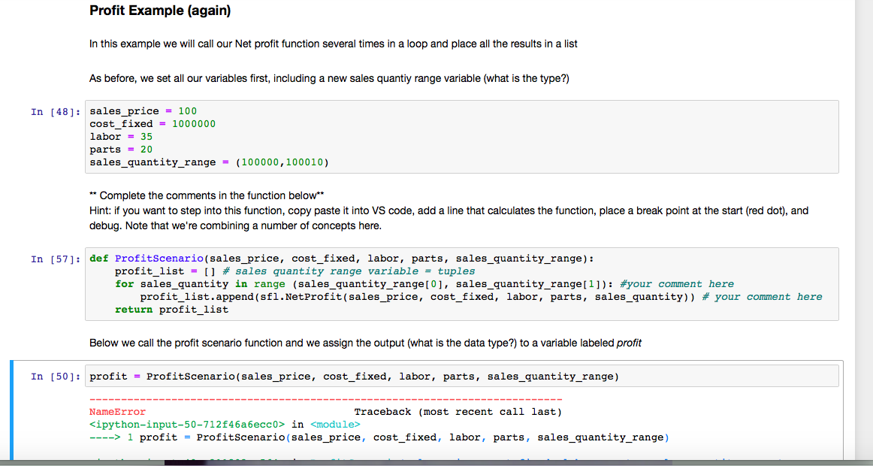873x466 pixels.
Task: Click "Traceback (most recent call last)" text
Action: pos(458,412)
